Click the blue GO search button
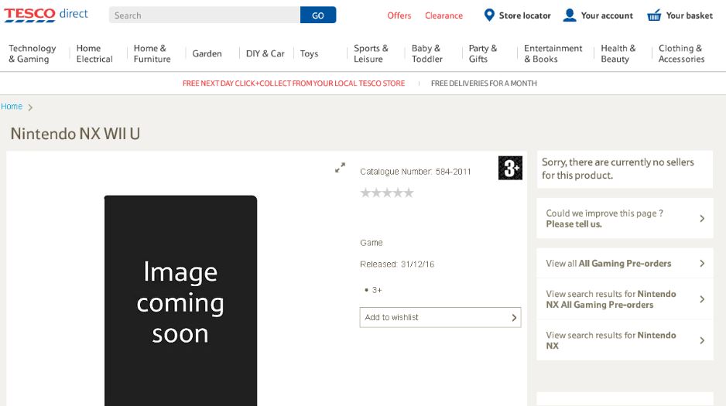This screenshot has height=406, width=726. point(318,15)
